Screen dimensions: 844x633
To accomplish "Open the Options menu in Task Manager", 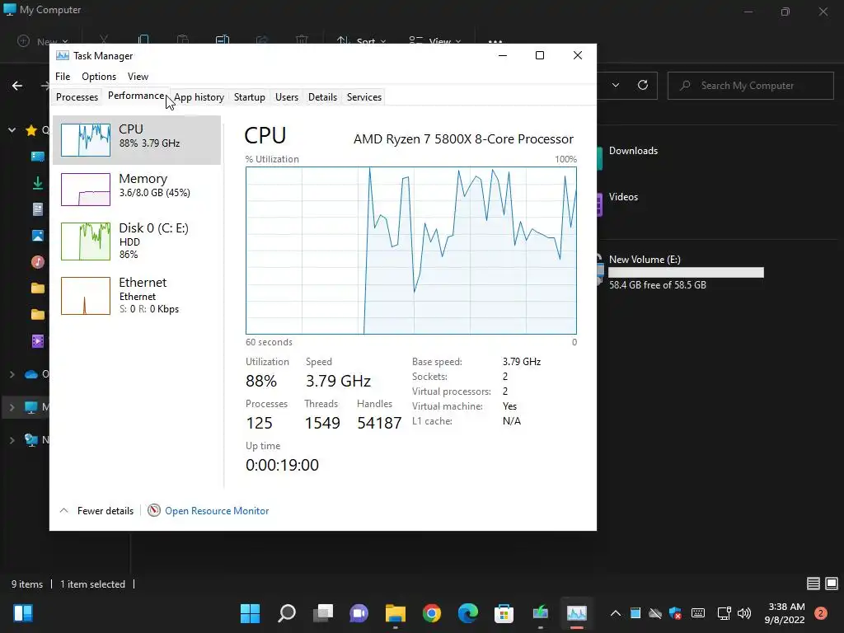I will tap(99, 77).
